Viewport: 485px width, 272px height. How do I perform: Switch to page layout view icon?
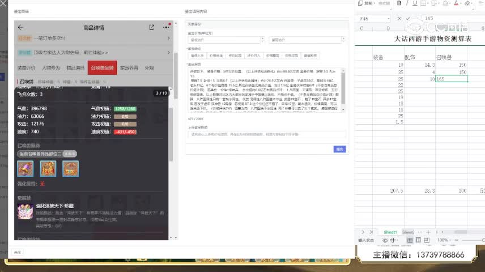point(418,240)
